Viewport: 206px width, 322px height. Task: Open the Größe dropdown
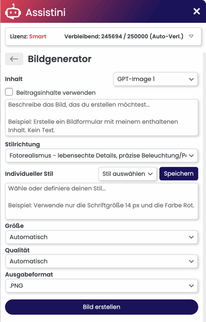tap(102, 237)
